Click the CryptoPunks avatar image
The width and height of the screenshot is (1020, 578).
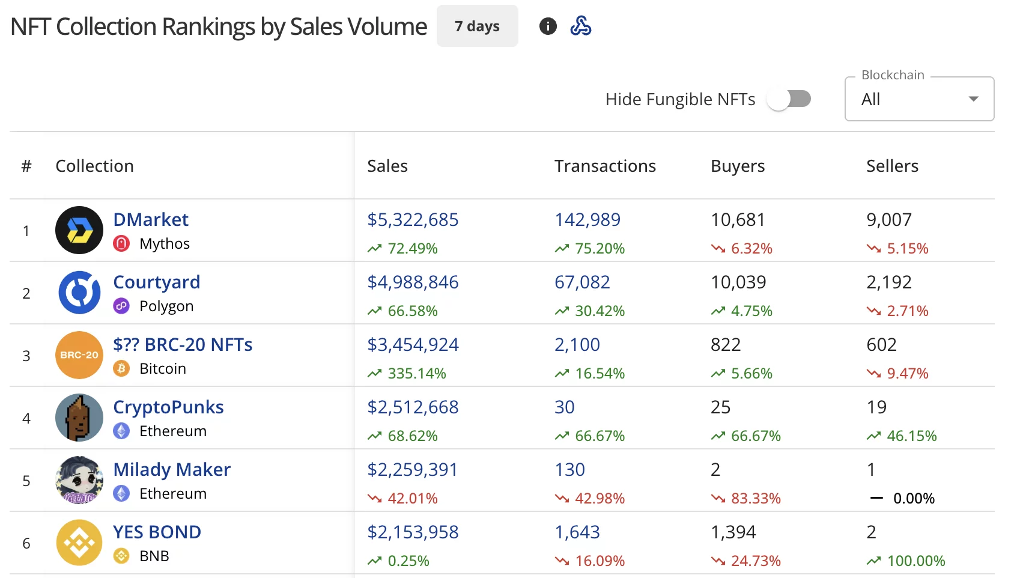pyautogui.click(x=79, y=418)
